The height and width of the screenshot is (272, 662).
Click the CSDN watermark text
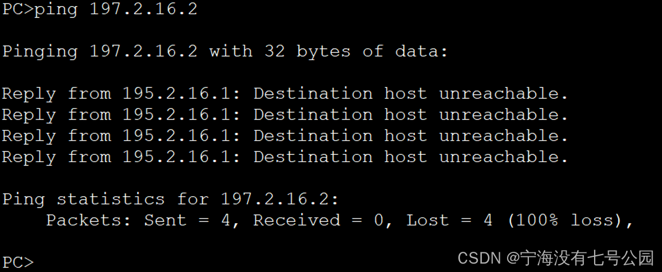coord(479,258)
